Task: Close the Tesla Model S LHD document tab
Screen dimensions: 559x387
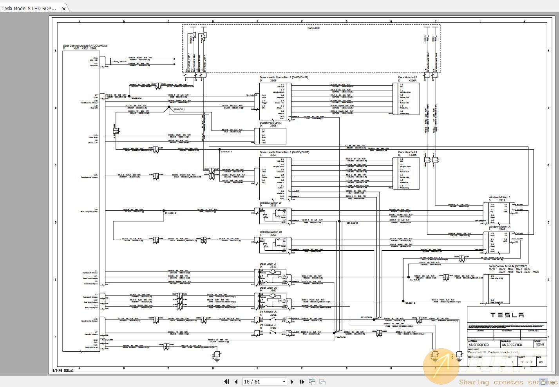Action: pyautogui.click(x=64, y=9)
